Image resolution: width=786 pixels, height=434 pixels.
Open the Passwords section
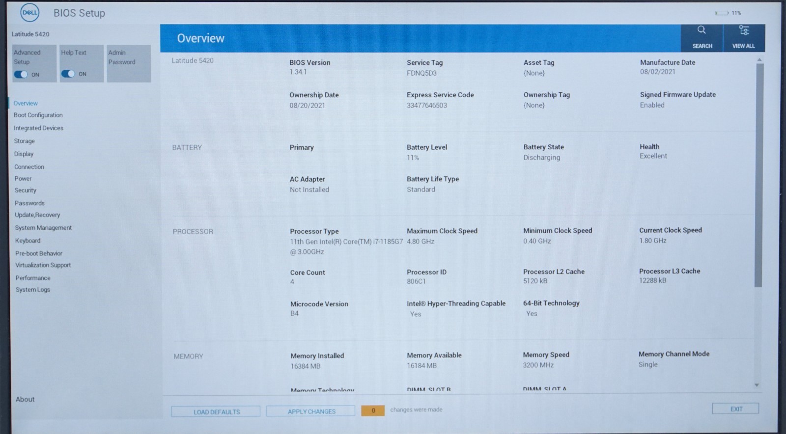pyautogui.click(x=29, y=203)
